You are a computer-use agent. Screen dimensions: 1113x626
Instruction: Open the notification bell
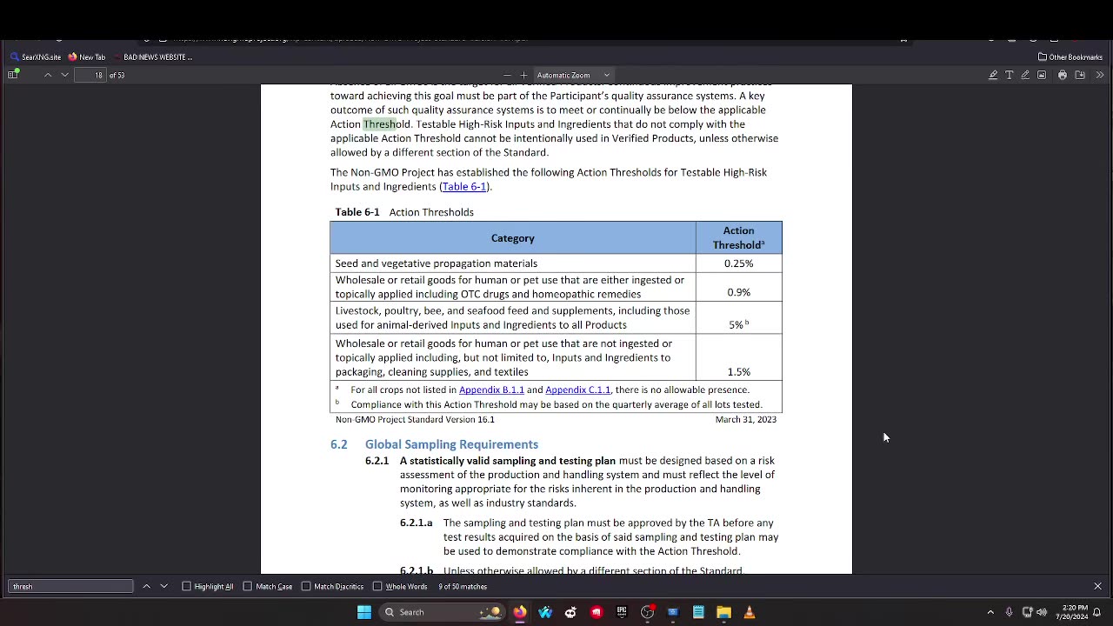[x=1097, y=612]
